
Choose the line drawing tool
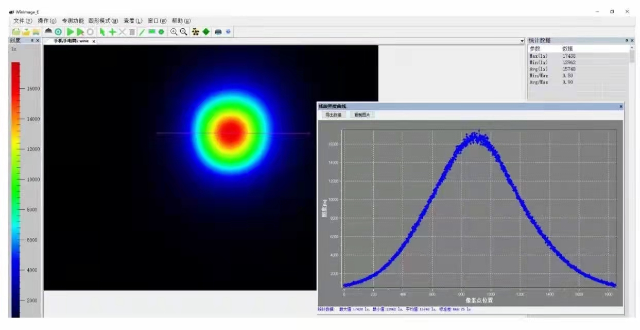tap(142, 32)
